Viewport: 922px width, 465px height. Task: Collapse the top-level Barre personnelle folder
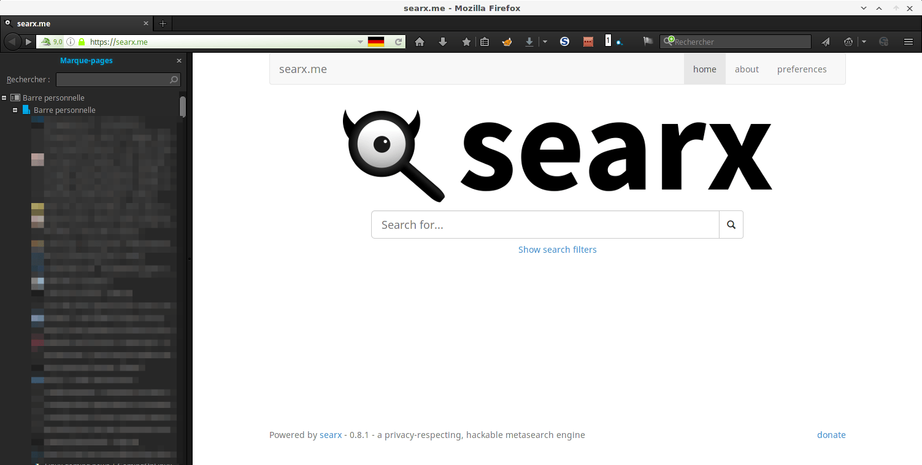(x=4, y=98)
